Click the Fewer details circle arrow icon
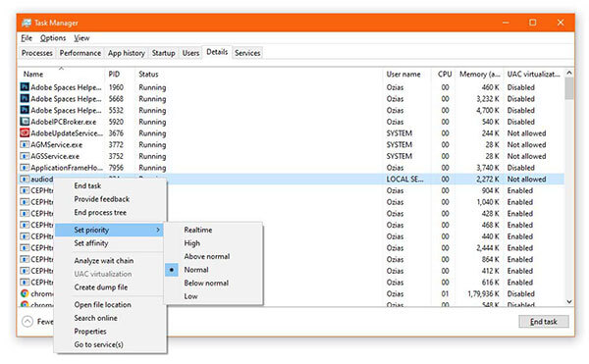This screenshot has width=589, height=364. [x=27, y=322]
